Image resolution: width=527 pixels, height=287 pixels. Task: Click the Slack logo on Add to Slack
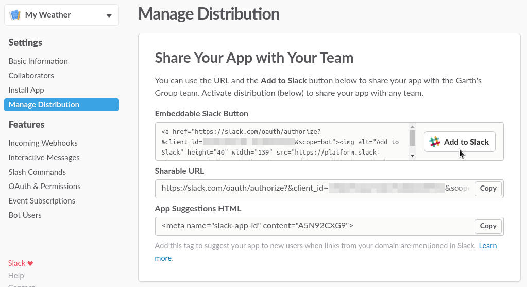click(435, 142)
